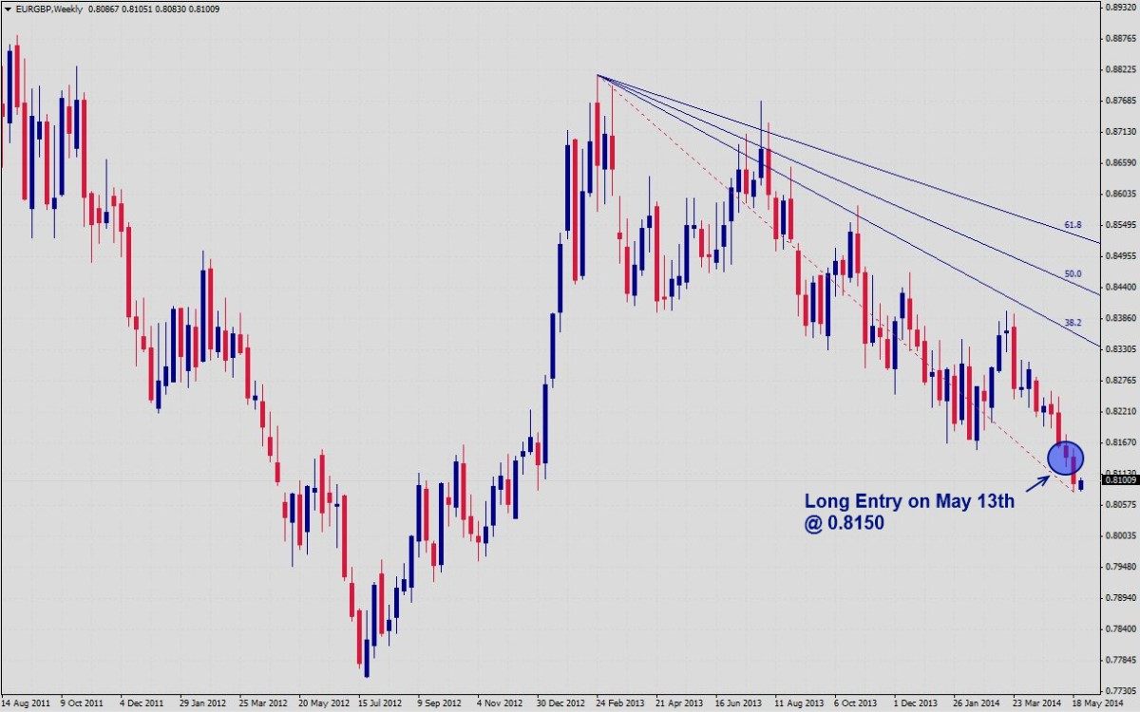Select the EURGBP,Weekly chart title label
This screenshot has height=712, width=1140.
[x=47, y=9]
